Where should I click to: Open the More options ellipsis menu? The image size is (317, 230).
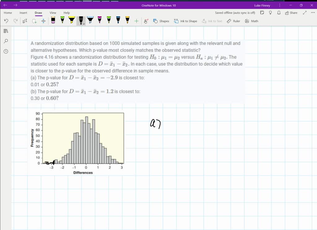click(x=312, y=13)
